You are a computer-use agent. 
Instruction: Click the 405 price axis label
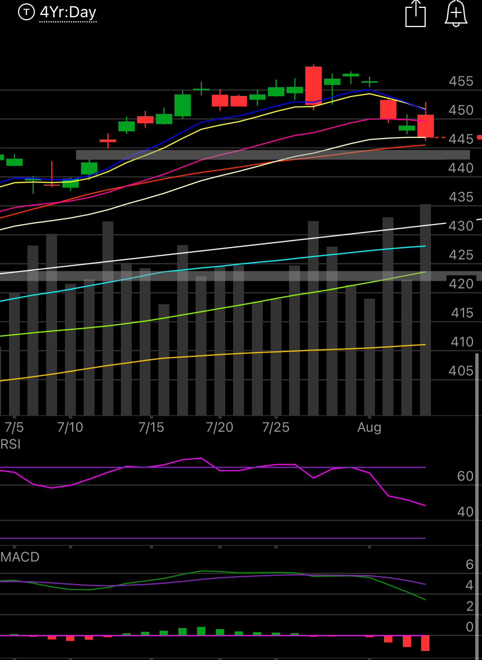click(461, 371)
